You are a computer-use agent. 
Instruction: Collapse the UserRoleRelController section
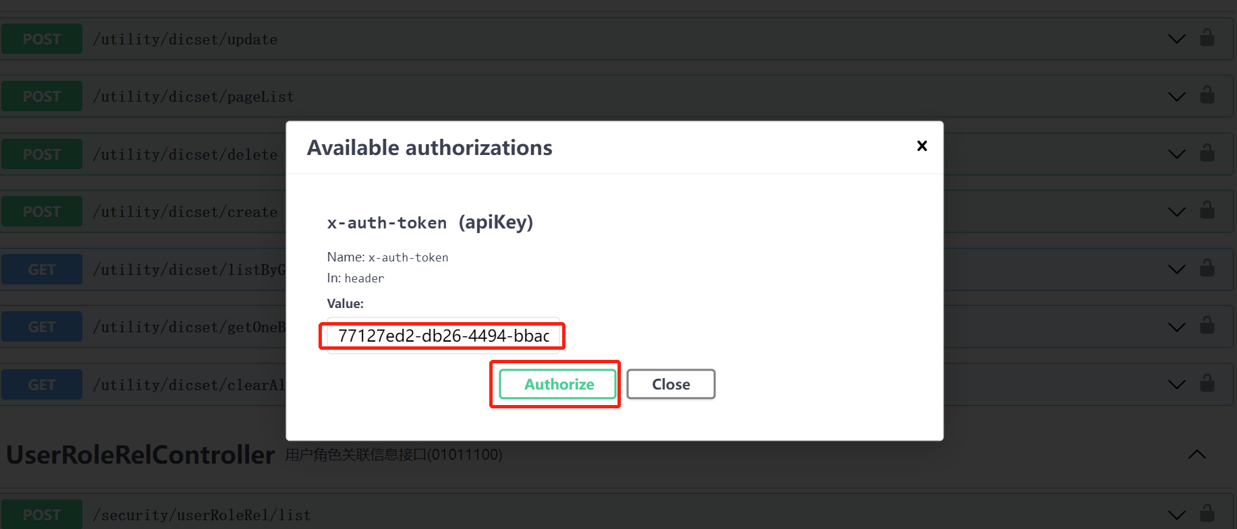1197,454
